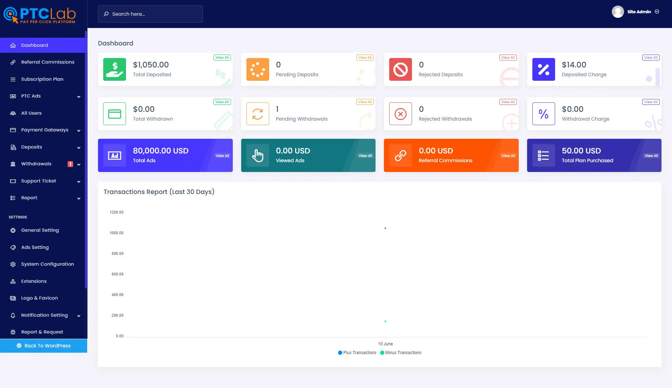This screenshot has width=672, height=388.
Task: Toggle Plus Transactions series in chart legend
Action: click(x=357, y=353)
